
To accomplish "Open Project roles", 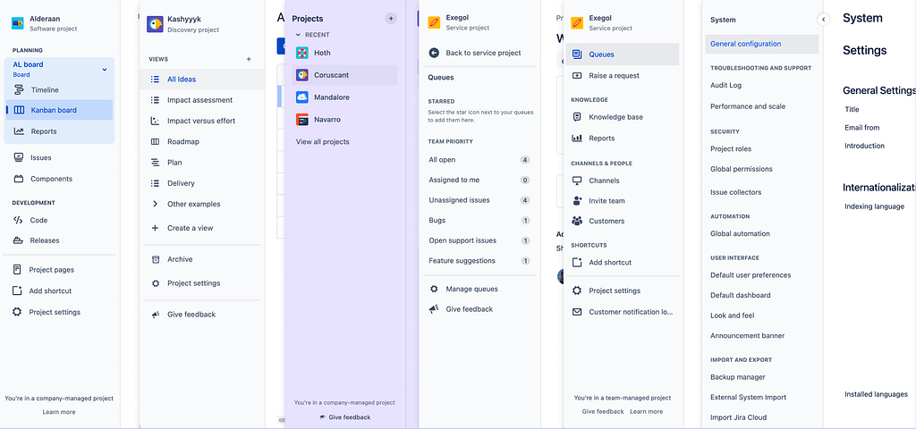I will tap(731, 149).
